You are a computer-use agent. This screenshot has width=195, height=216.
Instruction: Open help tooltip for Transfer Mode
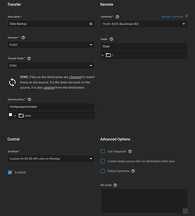pos(29,58)
